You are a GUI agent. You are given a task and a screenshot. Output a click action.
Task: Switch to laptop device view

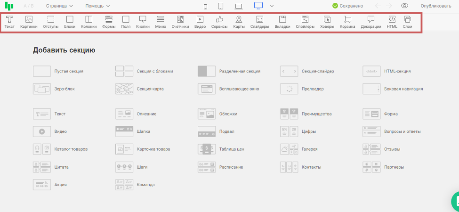point(239,6)
